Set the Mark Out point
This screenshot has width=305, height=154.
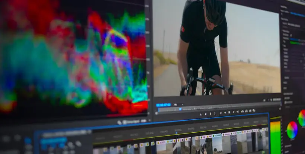point(215,113)
